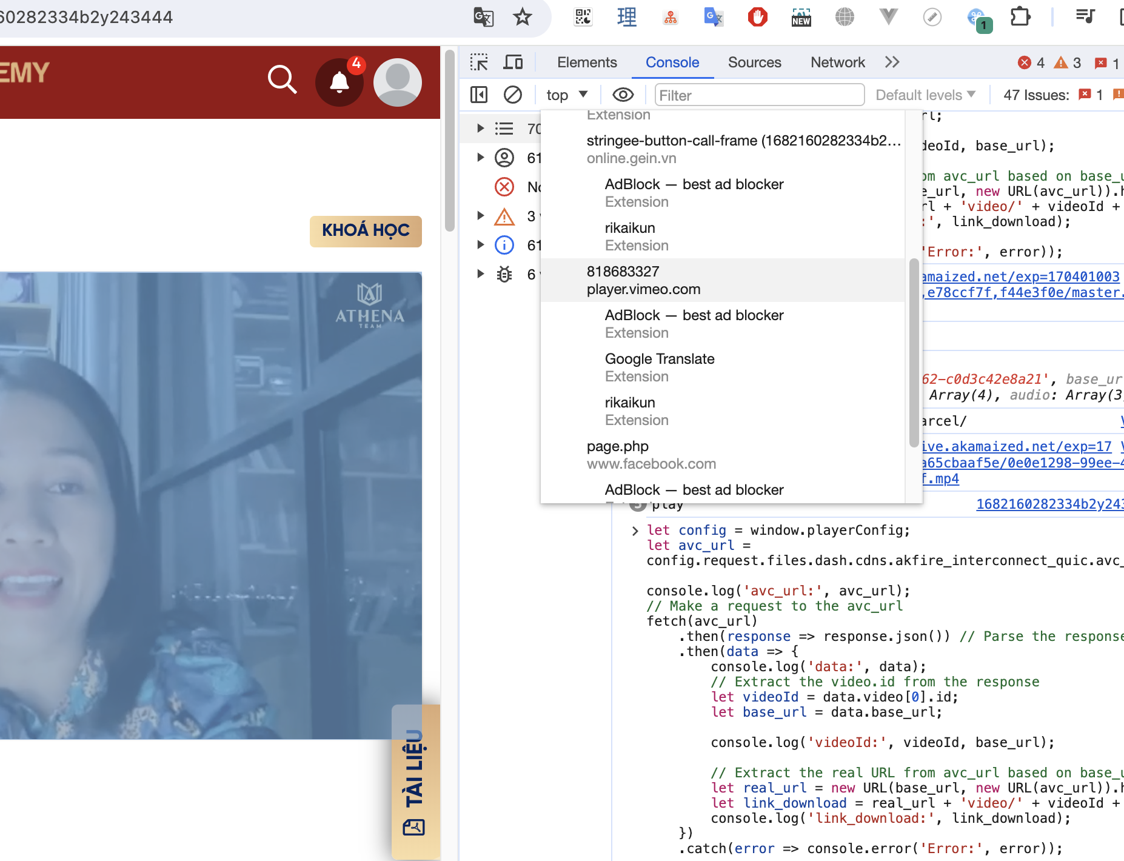Open the Extensions puzzle-piece menu

(x=1020, y=17)
